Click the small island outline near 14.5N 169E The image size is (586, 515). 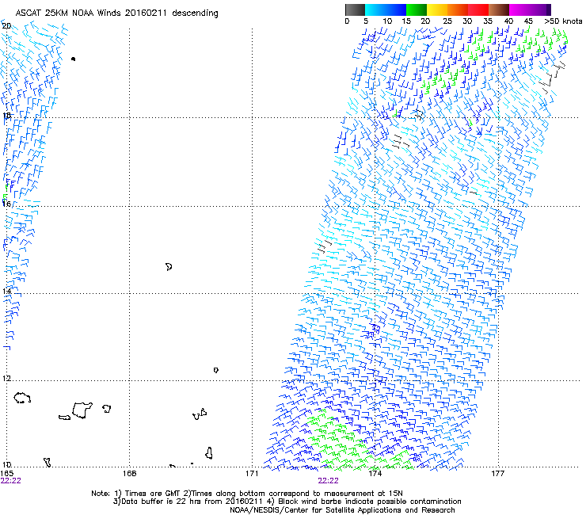pyautogui.click(x=169, y=267)
